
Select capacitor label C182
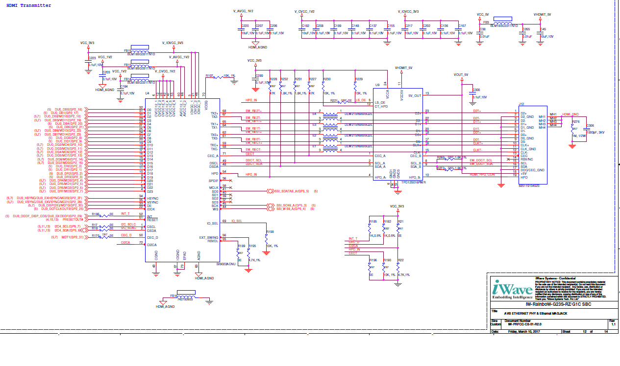[305, 25]
